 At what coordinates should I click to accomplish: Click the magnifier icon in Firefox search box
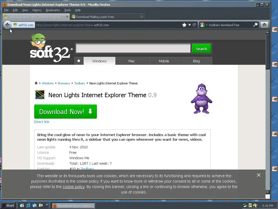(255, 25)
